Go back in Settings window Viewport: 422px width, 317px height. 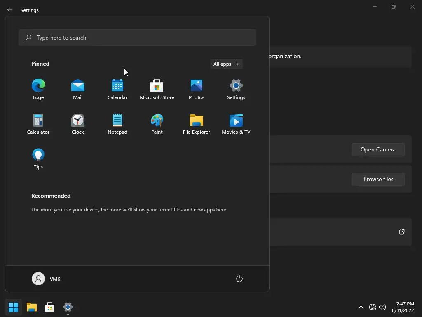point(10,10)
